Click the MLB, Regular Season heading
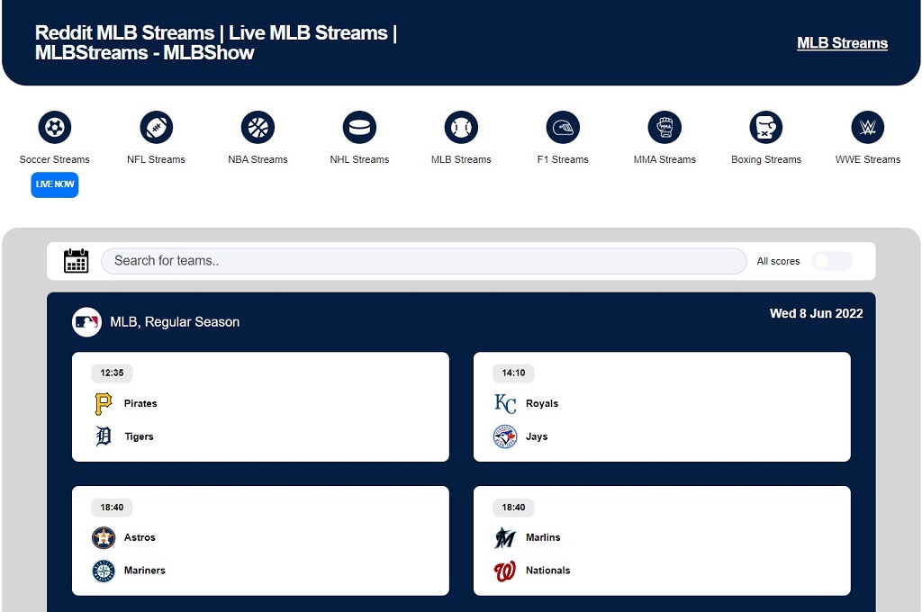 tap(175, 322)
